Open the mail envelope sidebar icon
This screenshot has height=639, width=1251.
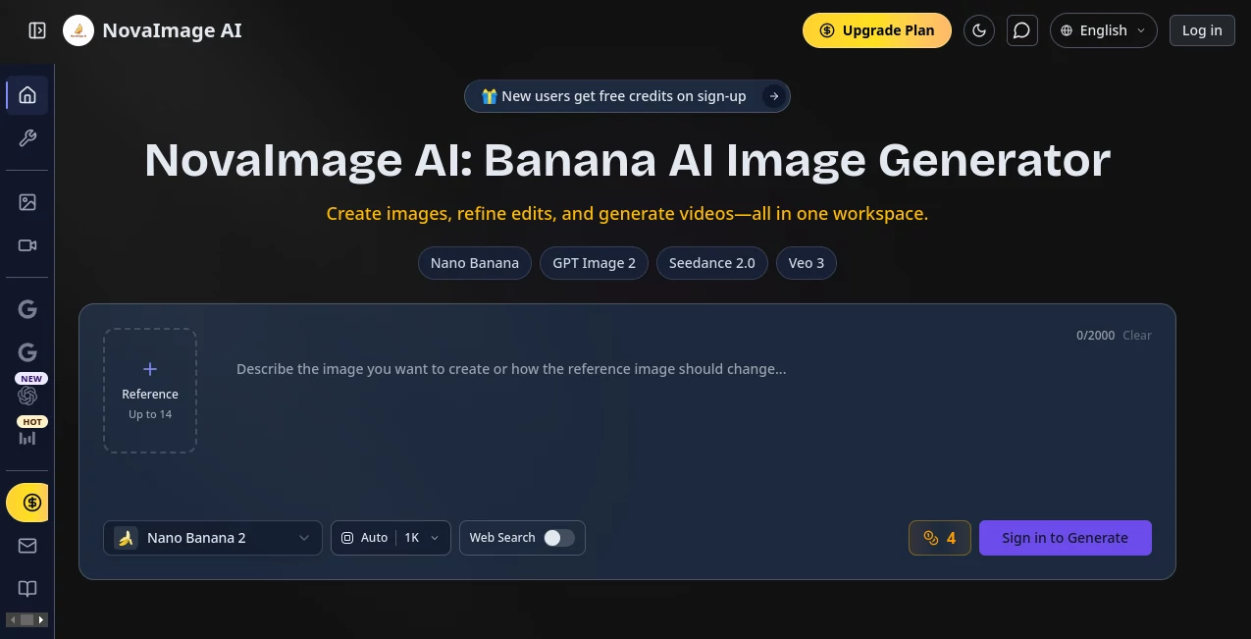[x=27, y=546]
